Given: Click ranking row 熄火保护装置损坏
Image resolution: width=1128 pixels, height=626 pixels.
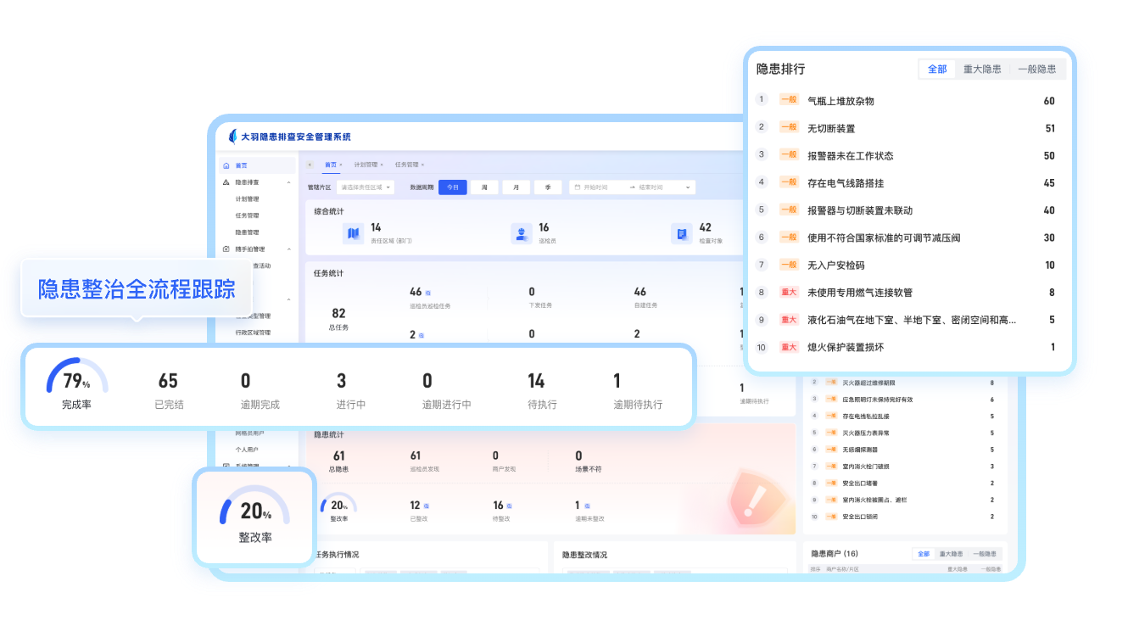Looking at the screenshot, I should [906, 347].
